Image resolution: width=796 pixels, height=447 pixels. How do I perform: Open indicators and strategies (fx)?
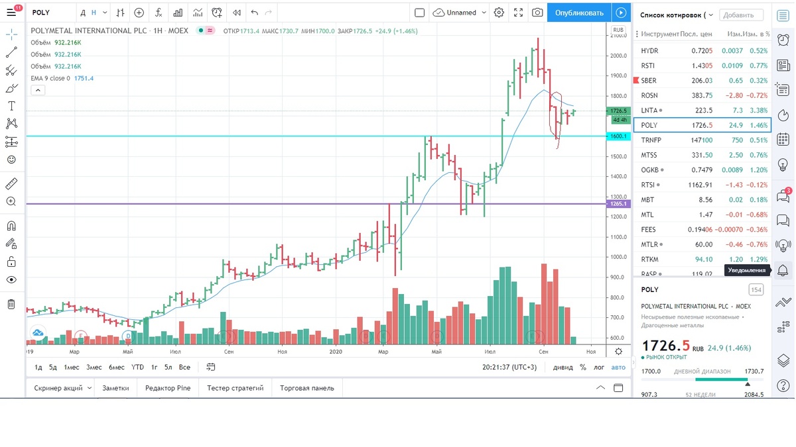click(159, 13)
